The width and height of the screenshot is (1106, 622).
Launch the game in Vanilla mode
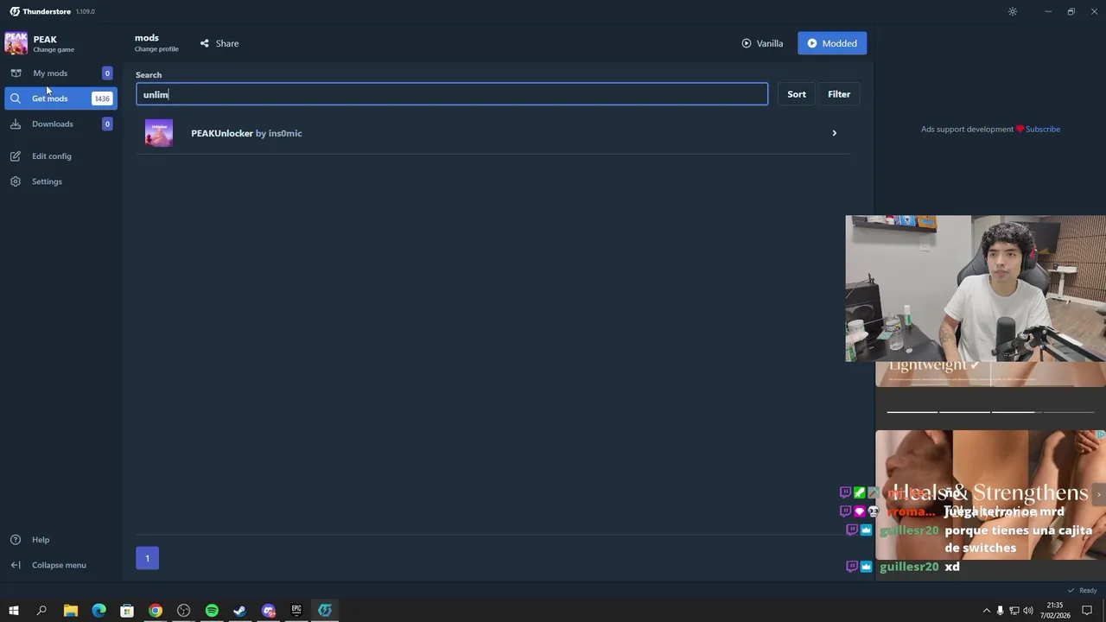point(762,43)
